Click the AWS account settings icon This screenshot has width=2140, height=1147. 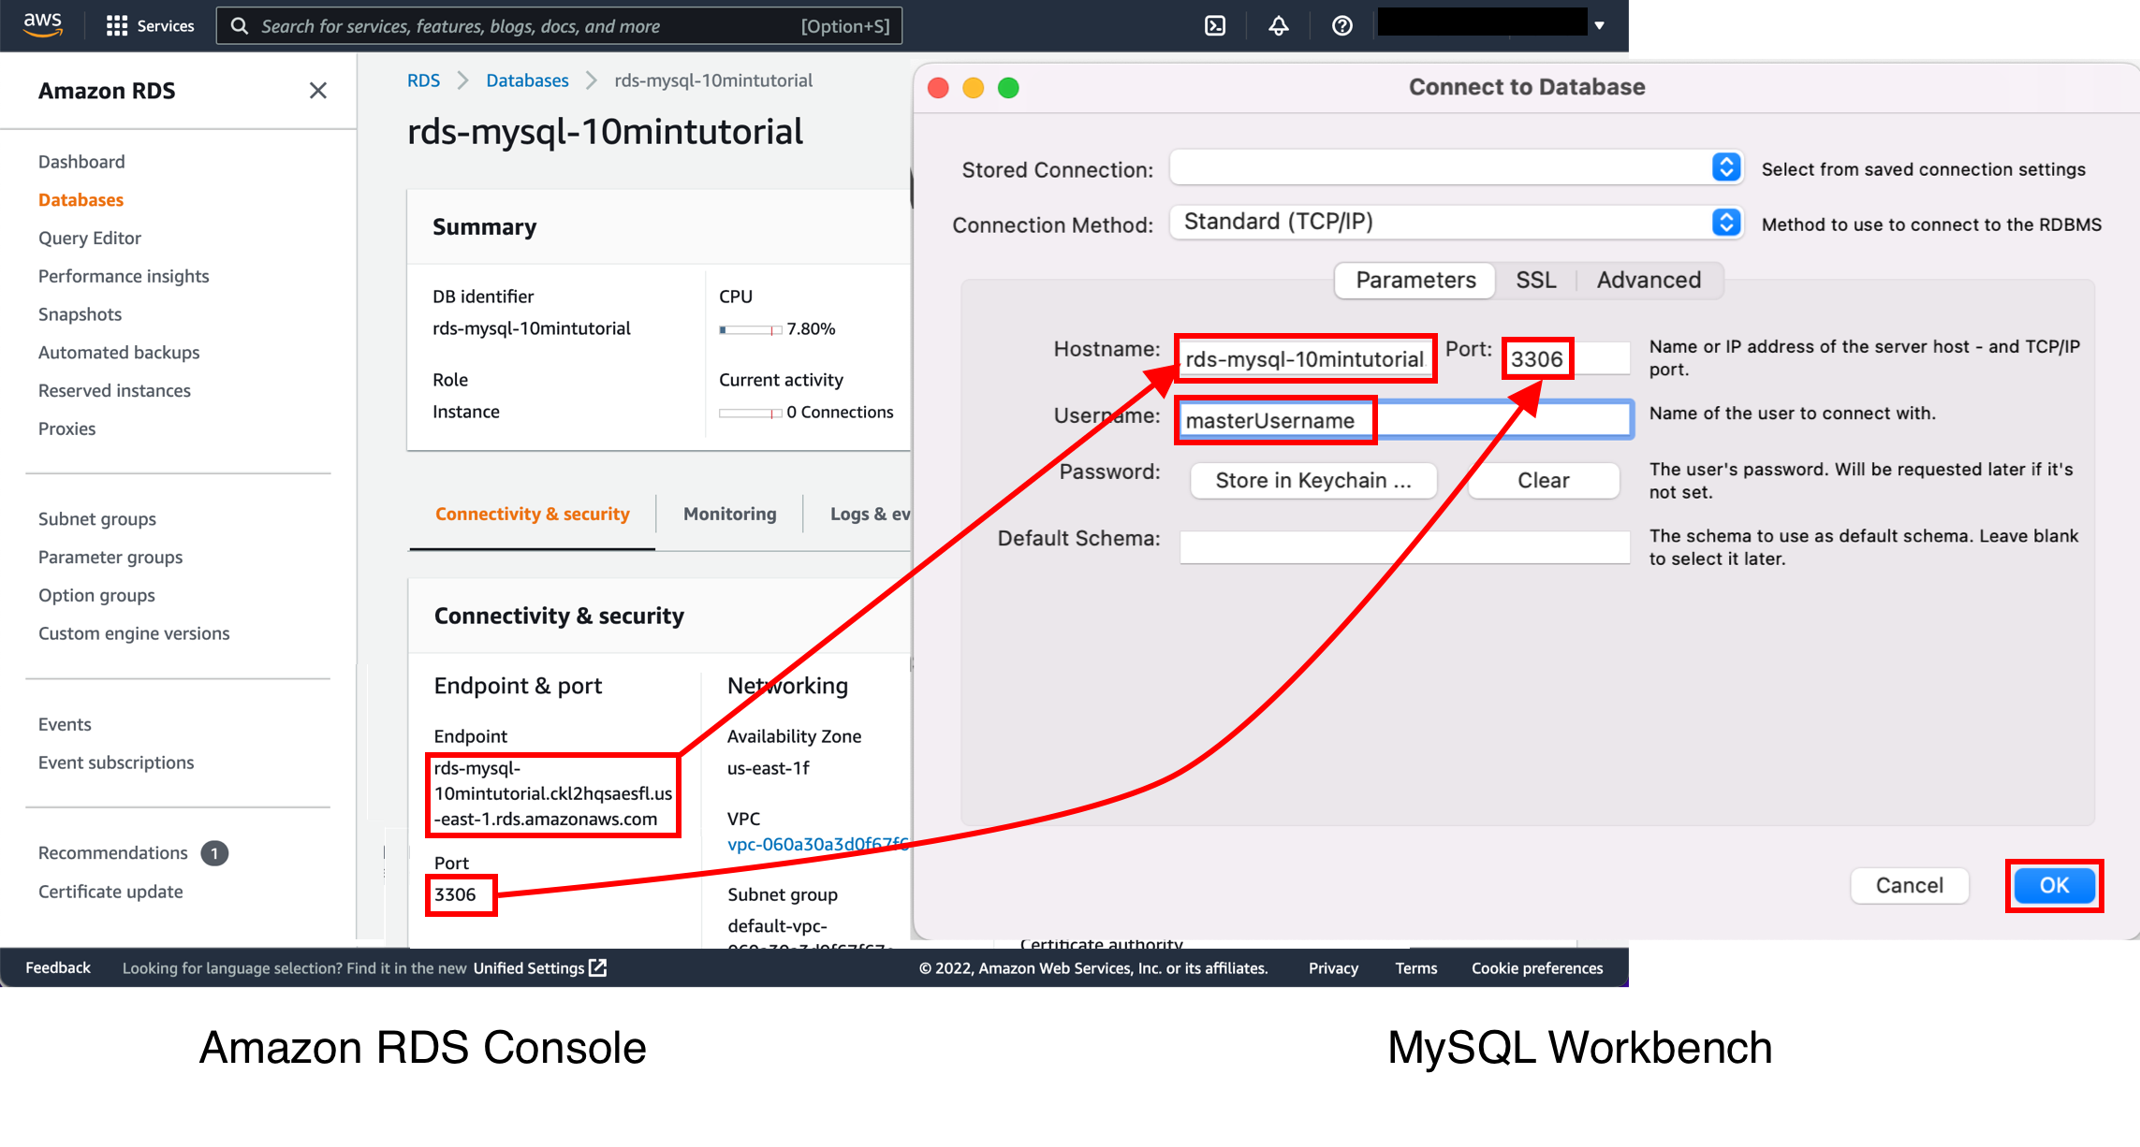pyautogui.click(x=1487, y=25)
